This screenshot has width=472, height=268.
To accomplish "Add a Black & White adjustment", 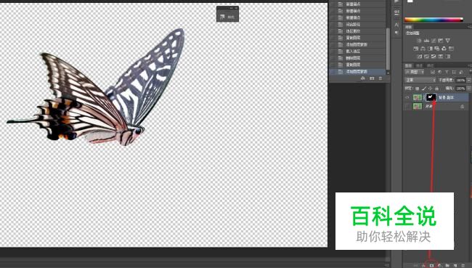I will point(430,49).
